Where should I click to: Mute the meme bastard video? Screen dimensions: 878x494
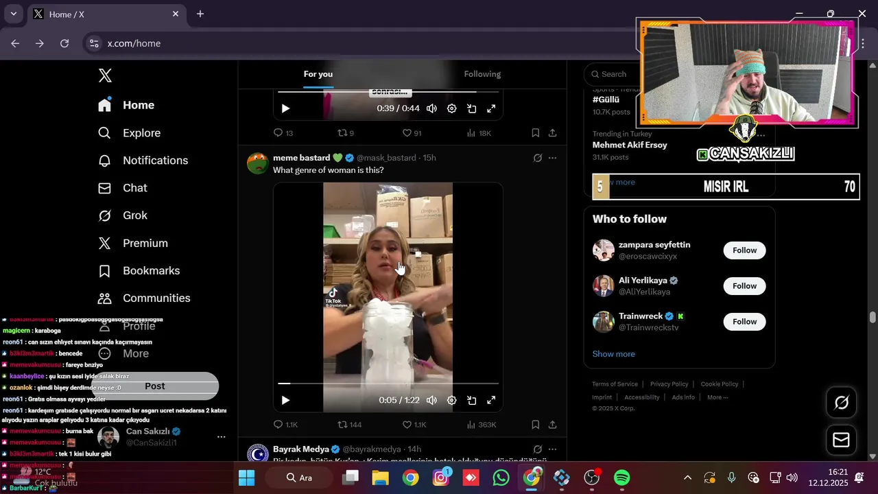[x=431, y=400]
